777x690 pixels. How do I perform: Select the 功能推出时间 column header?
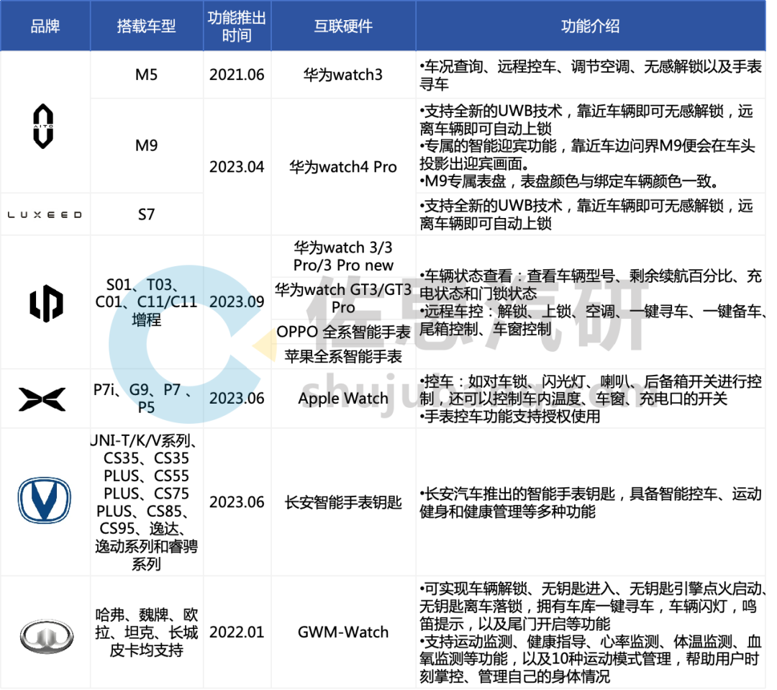point(237,26)
